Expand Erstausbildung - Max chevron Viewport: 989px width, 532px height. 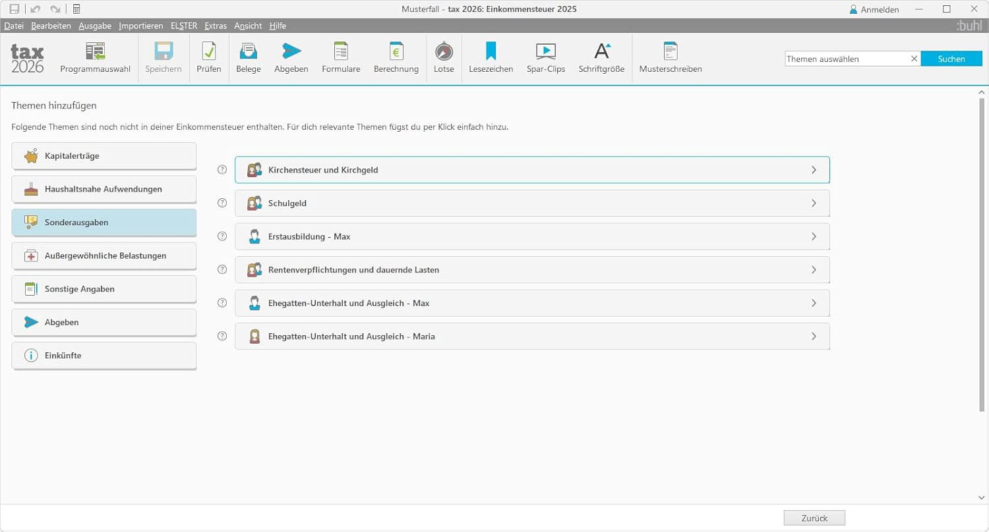(x=814, y=236)
